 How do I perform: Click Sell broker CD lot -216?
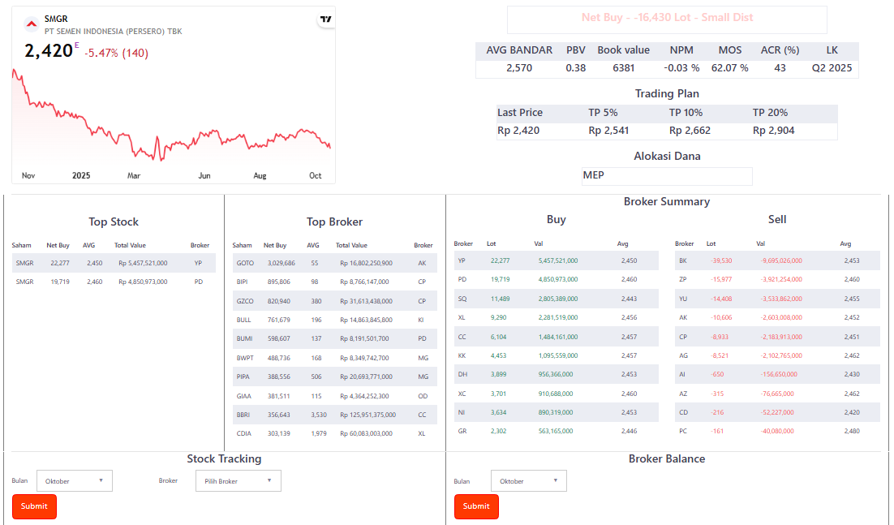[x=777, y=413]
